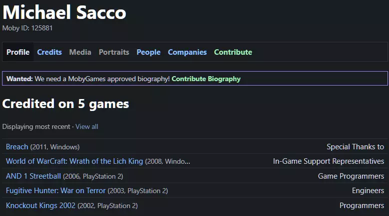
Task: Click the Contribute Biography link
Action: pos(206,79)
